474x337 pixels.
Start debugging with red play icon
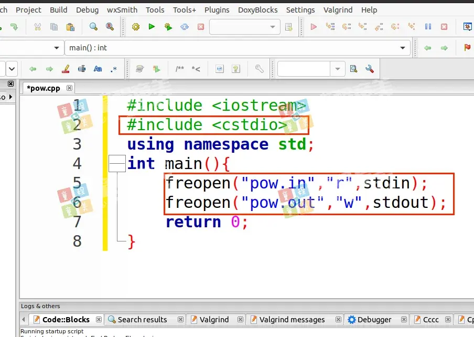(x=314, y=27)
